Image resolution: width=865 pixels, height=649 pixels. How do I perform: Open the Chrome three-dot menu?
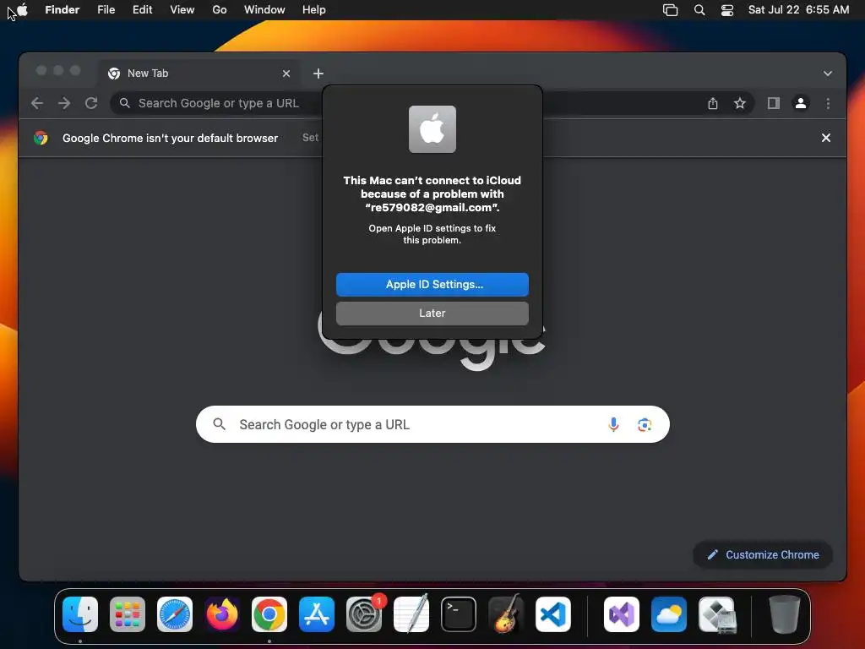click(828, 103)
